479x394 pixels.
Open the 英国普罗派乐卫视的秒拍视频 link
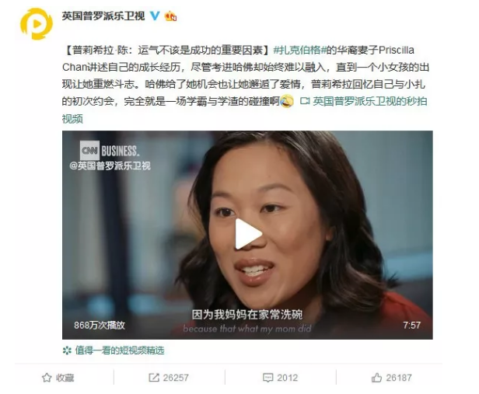244,110
